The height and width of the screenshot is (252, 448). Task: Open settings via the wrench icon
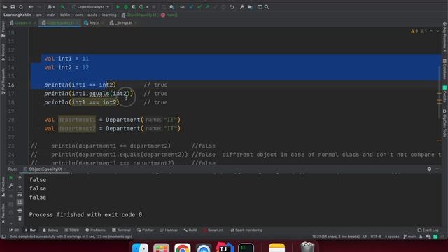(242, 7)
